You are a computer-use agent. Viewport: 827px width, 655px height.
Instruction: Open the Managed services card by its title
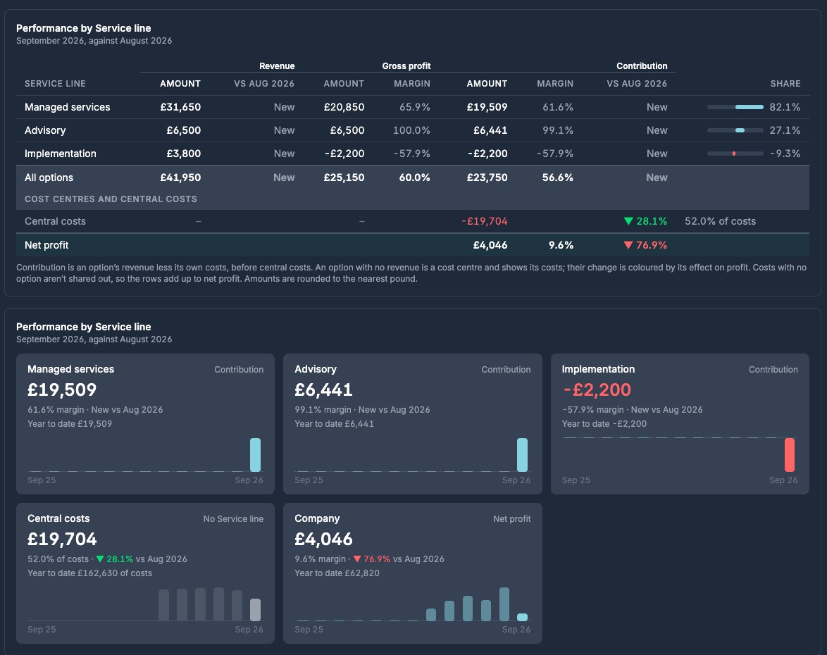point(70,369)
